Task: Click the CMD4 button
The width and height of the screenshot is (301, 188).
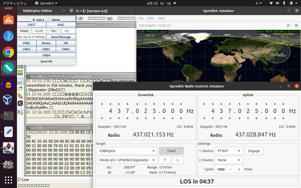Action: coord(46,55)
